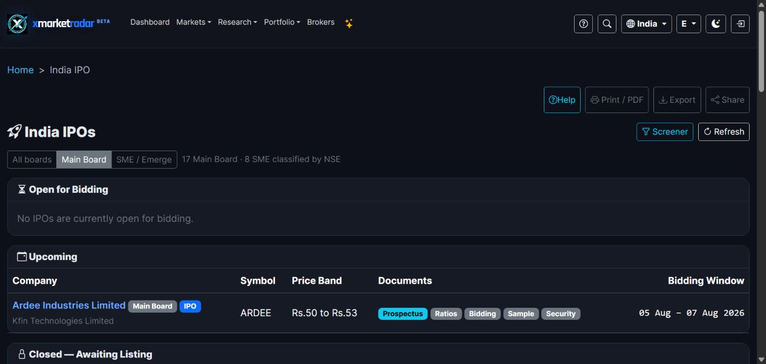
Task: Click the ARDEE symbol cell
Action: click(x=256, y=313)
